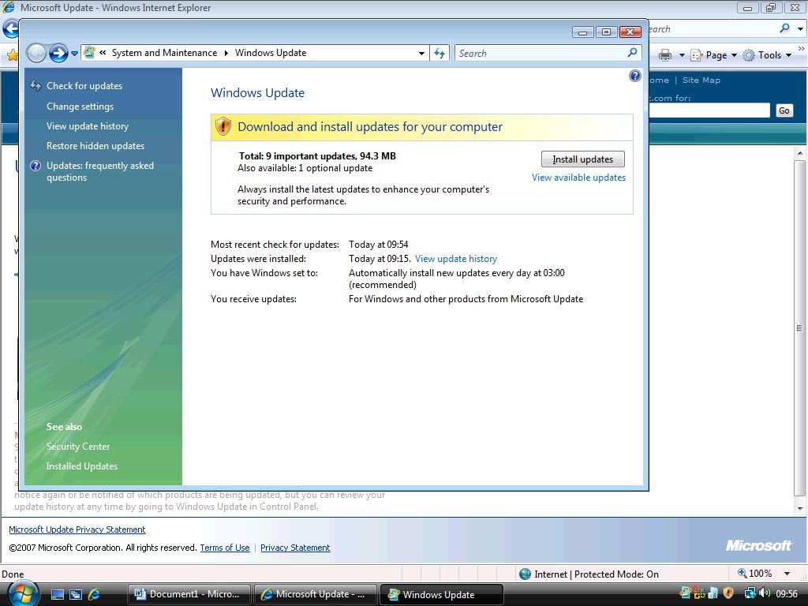
Task: Open the Print dropdown arrow in Internet Explorer
Action: click(x=681, y=55)
